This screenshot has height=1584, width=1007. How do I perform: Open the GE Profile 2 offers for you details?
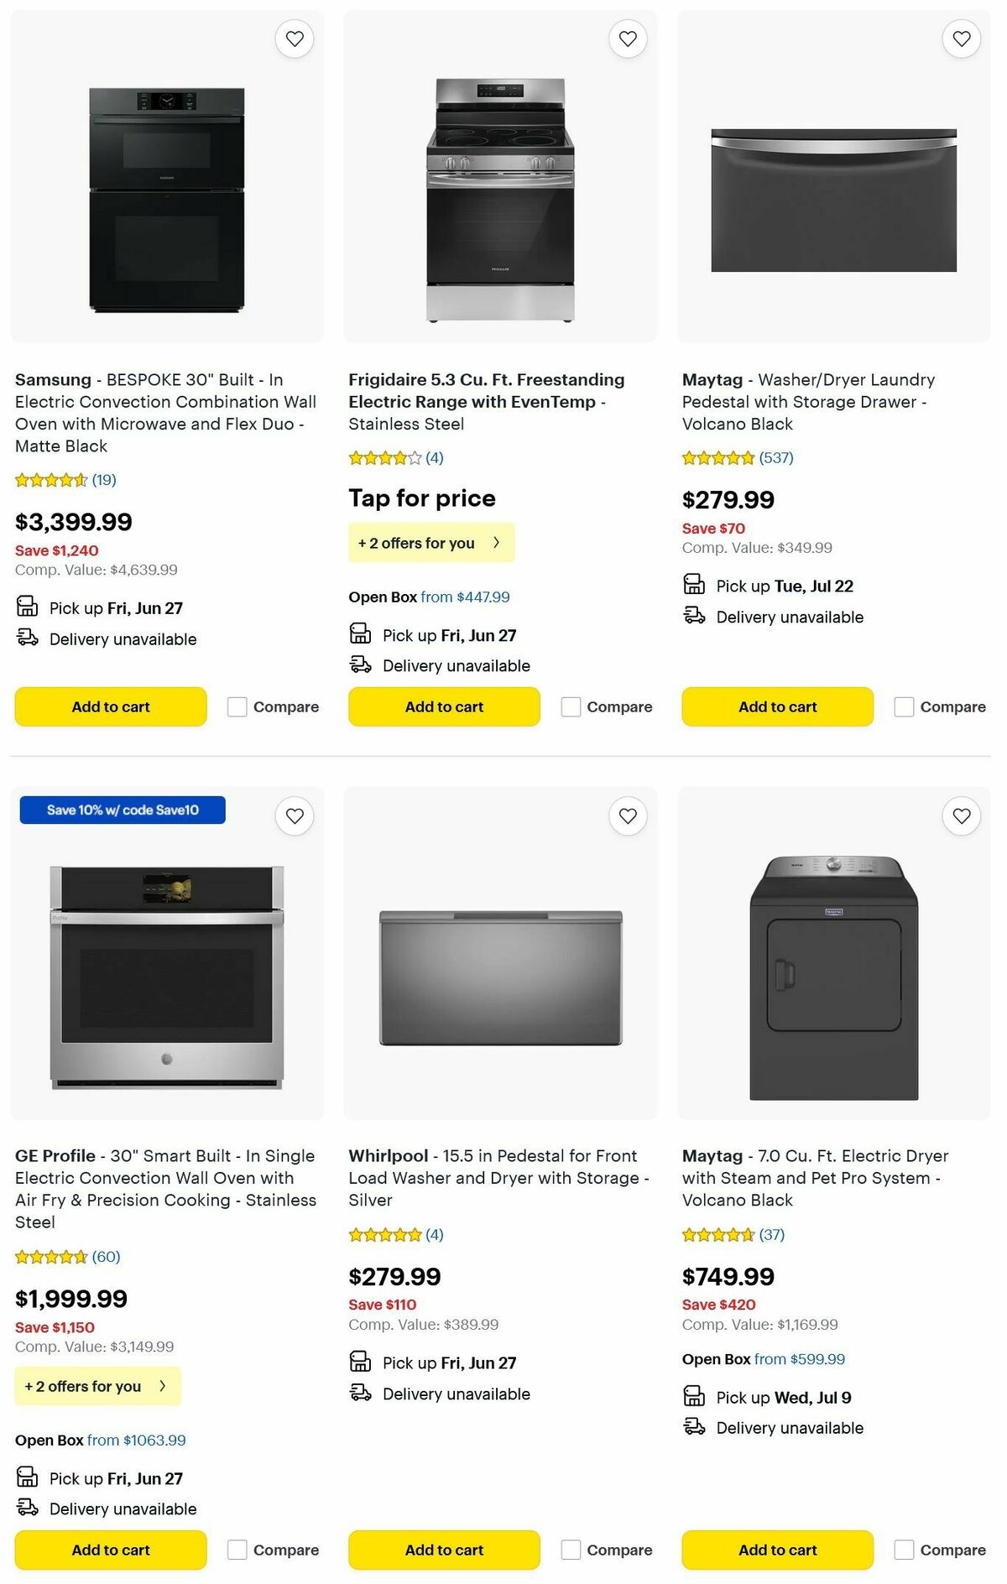point(97,1386)
